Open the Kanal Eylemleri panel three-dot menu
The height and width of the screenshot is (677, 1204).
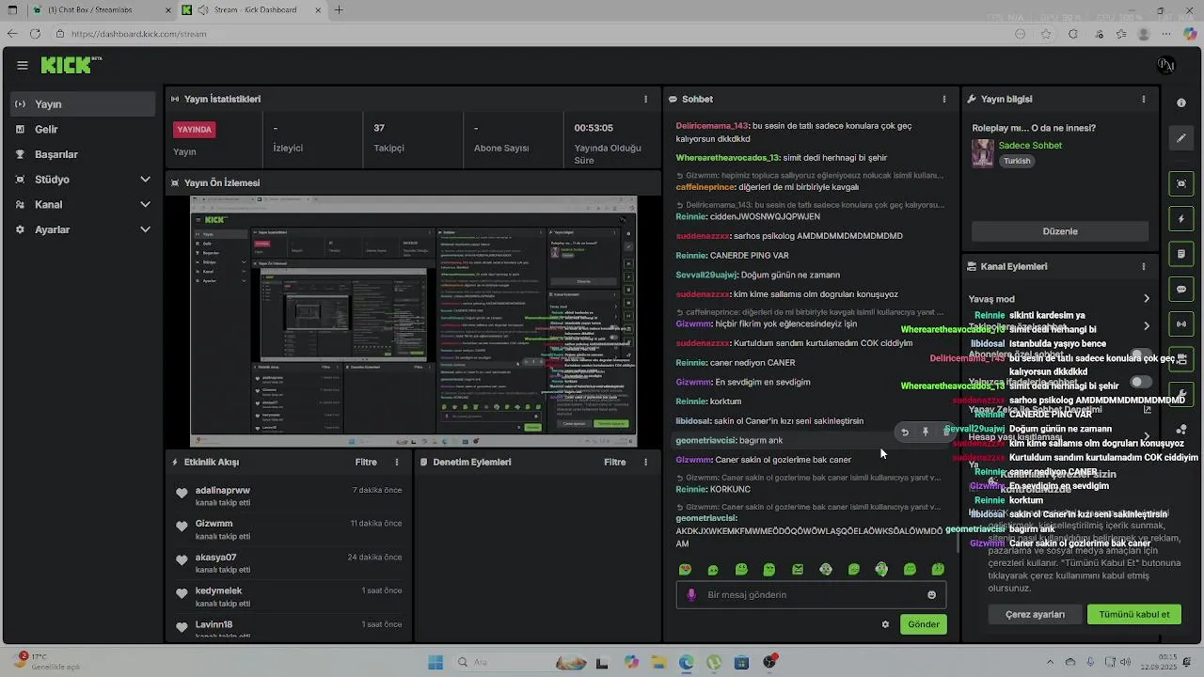1144,266
